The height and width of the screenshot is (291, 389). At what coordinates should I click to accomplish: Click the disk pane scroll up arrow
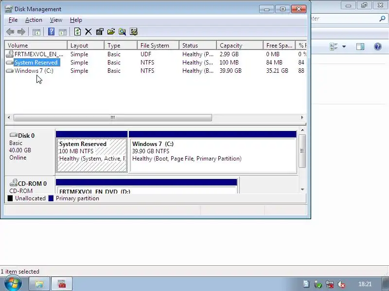302,130
